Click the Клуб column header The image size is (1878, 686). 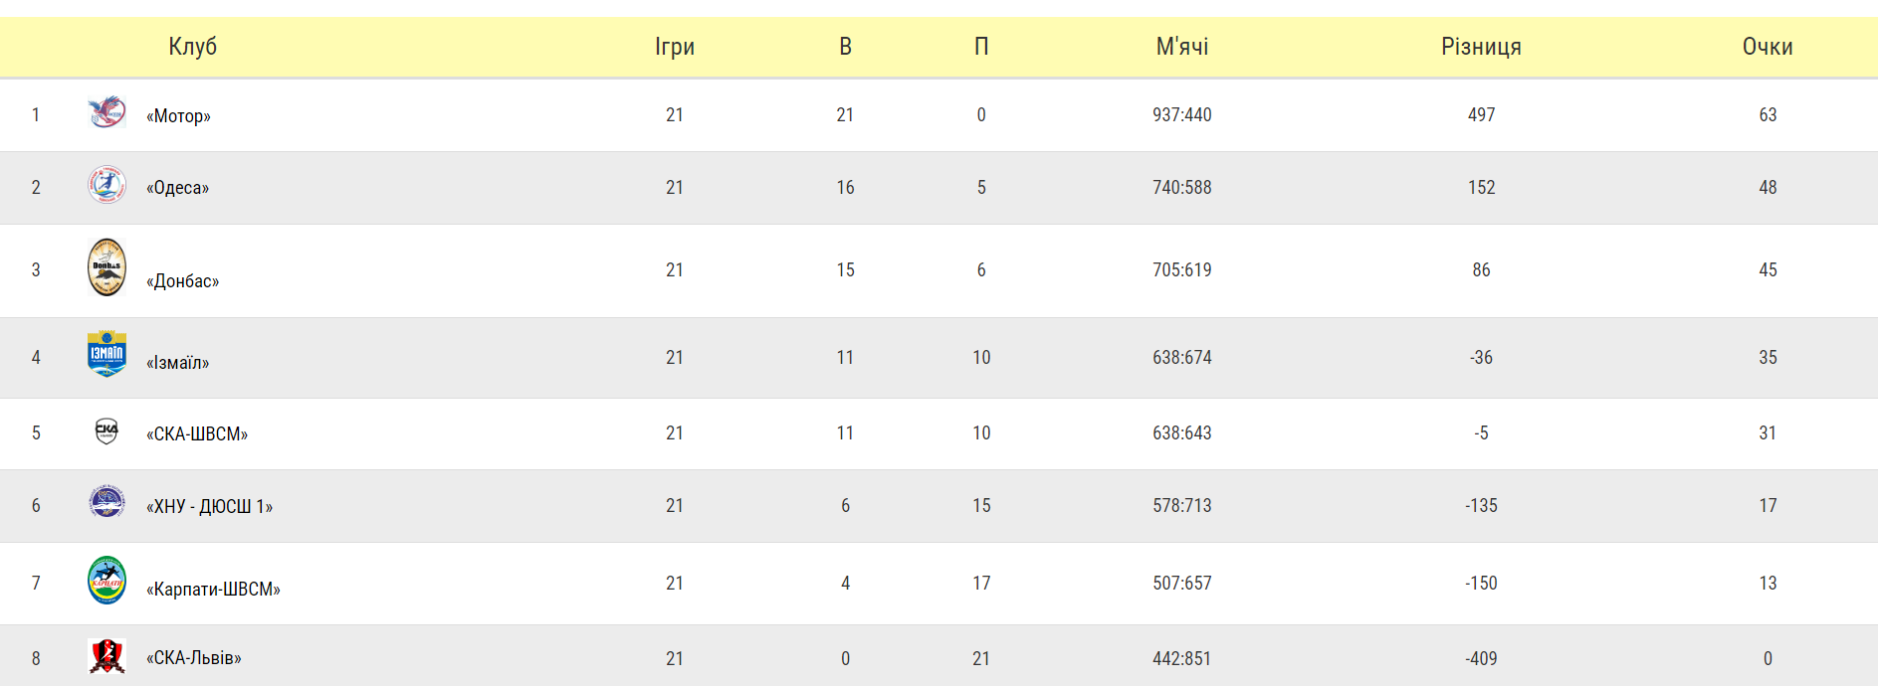[192, 47]
